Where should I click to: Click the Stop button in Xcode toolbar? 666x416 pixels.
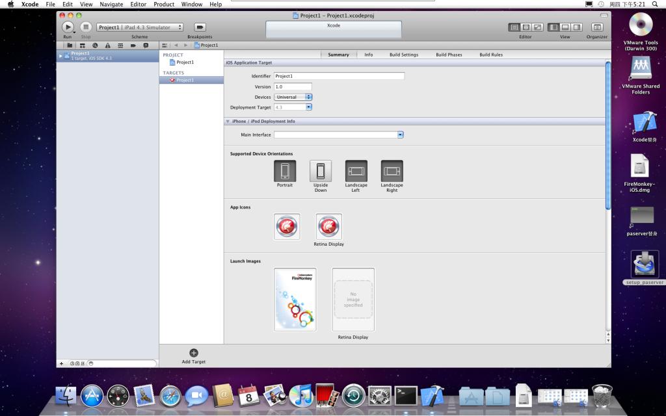[x=86, y=27]
